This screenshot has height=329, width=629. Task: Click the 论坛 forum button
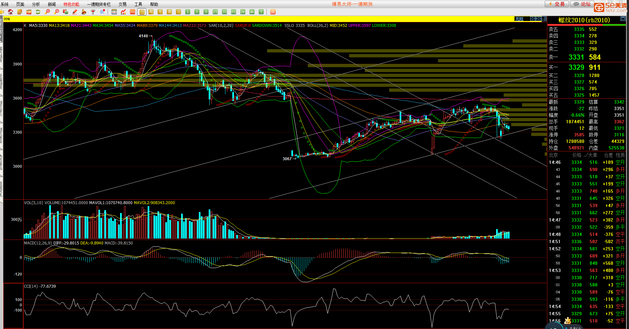coord(582,4)
